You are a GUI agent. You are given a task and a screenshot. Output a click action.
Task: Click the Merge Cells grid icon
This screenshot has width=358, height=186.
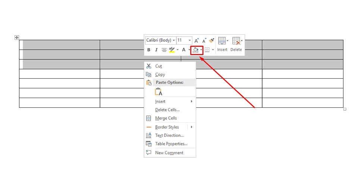[x=148, y=118]
